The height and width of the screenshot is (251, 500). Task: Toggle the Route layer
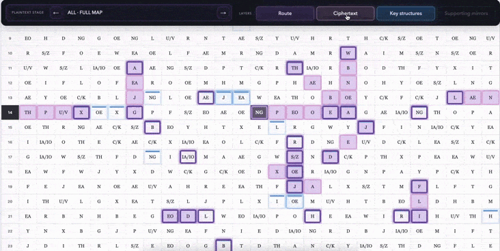coord(285,14)
